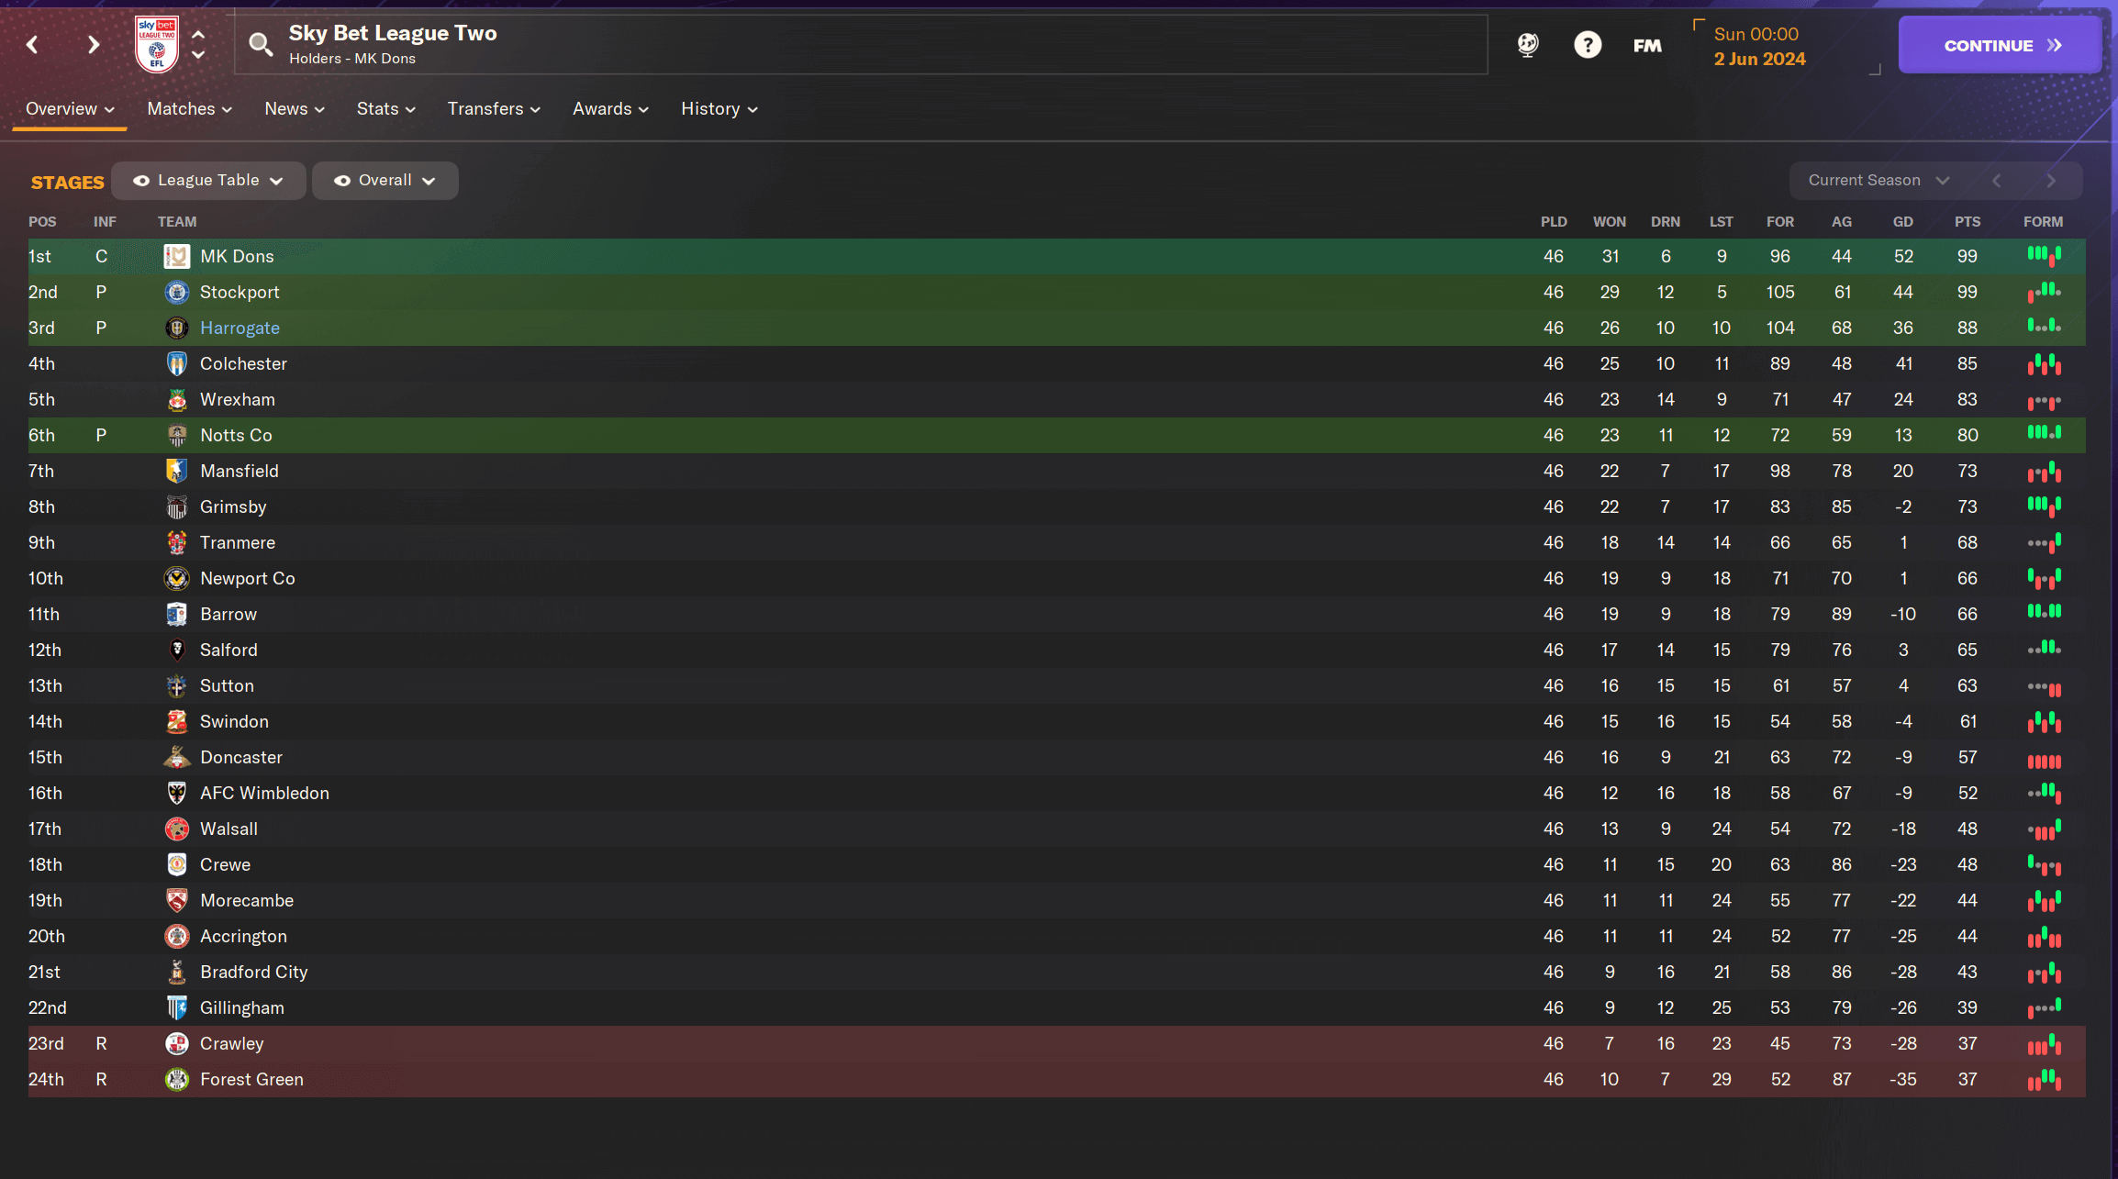This screenshot has width=2118, height=1179.
Task: Click the Wrexham club badge
Action: click(x=176, y=400)
